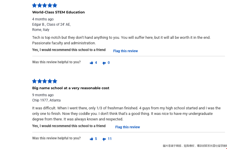Image resolution: width=227 pixels, height=149 pixels.
Task: Click the '9 months ago' timestamp
Action: (43, 95)
